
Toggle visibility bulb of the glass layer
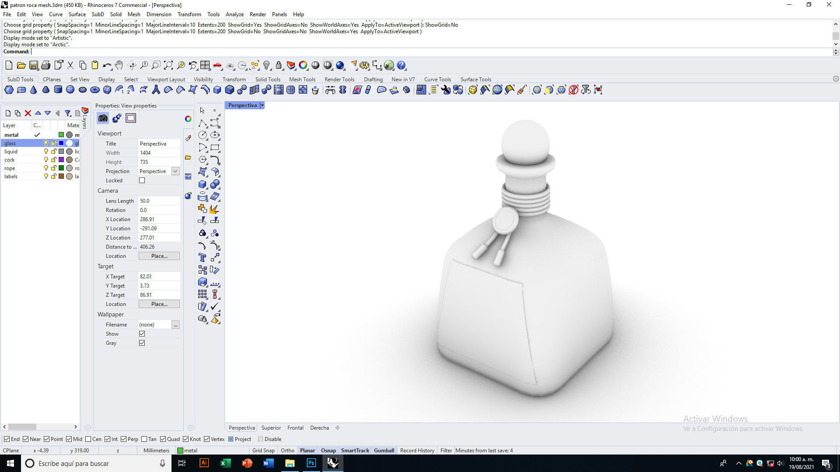[x=46, y=143]
